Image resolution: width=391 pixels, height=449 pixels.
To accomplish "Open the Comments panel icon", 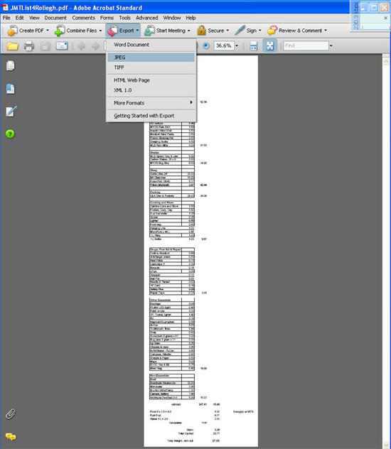I will pyautogui.click(x=11, y=436).
